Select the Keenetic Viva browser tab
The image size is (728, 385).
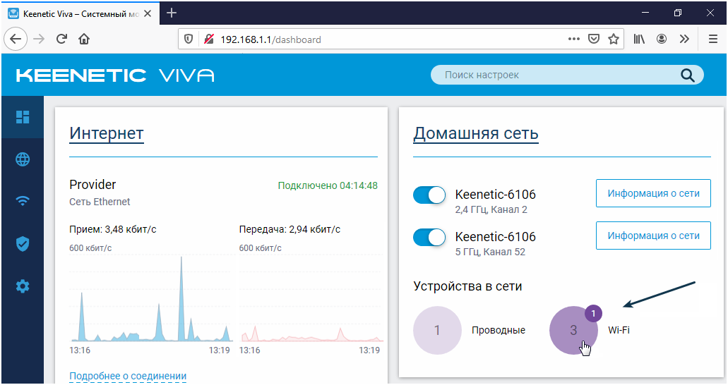click(x=73, y=13)
